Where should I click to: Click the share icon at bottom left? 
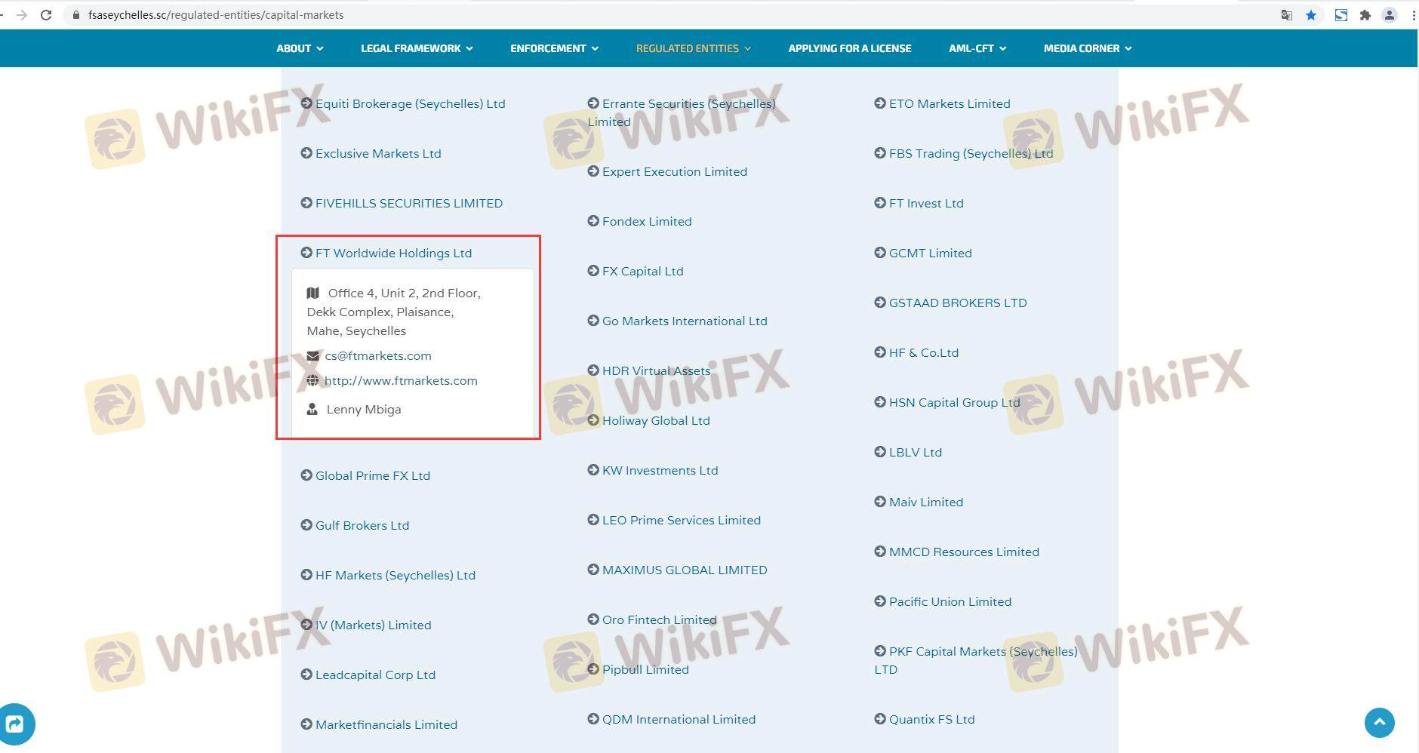pos(15,724)
